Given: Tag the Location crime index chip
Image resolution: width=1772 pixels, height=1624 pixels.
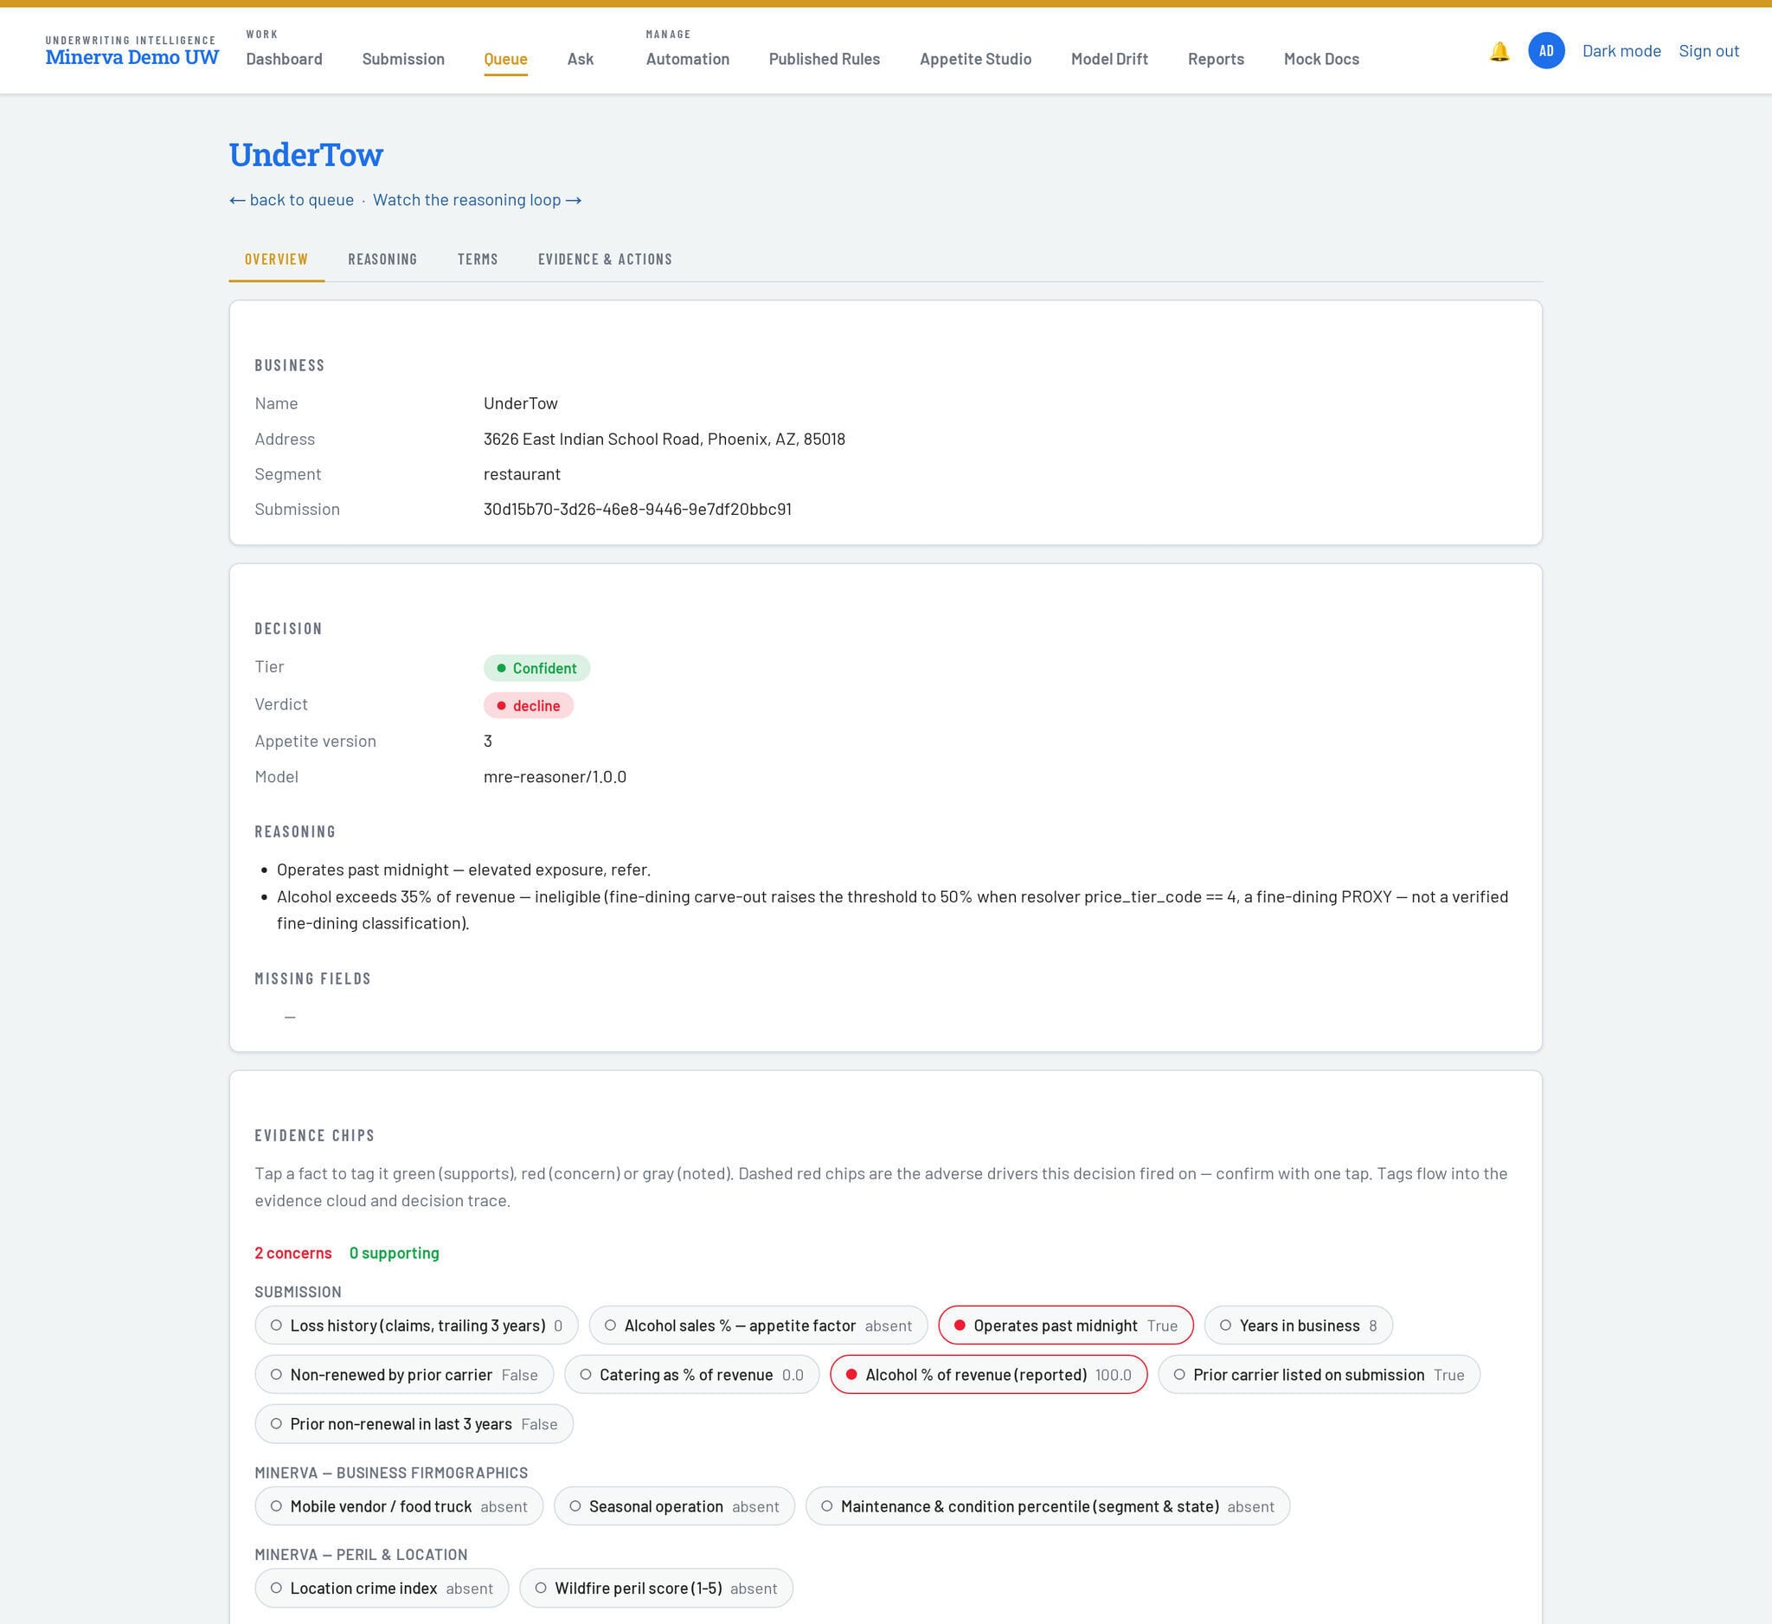Looking at the screenshot, I should coord(382,1588).
